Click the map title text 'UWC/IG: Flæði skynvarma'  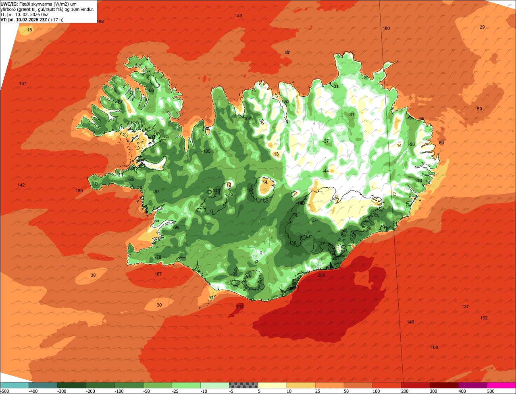[27, 4]
